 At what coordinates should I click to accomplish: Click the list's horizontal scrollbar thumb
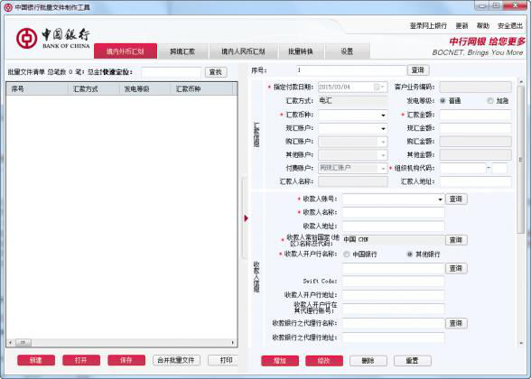[23, 343]
